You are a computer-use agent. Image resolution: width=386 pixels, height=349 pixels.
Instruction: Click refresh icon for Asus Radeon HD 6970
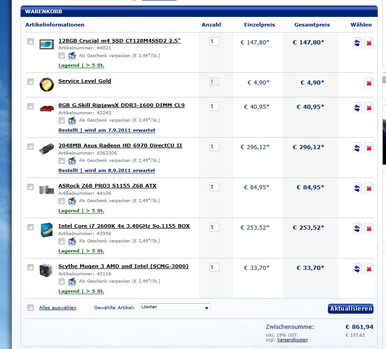[357, 148]
